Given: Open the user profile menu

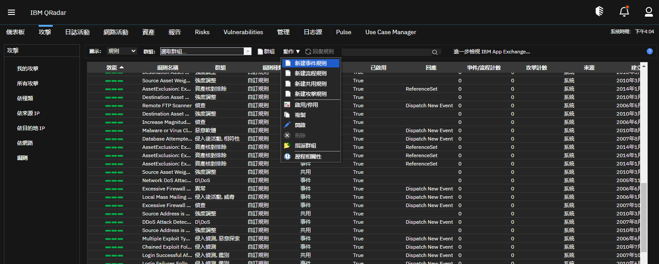Looking at the screenshot, I should [x=649, y=12].
